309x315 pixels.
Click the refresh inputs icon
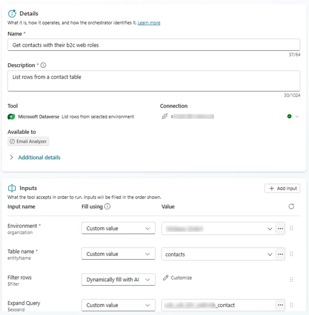[291, 207]
